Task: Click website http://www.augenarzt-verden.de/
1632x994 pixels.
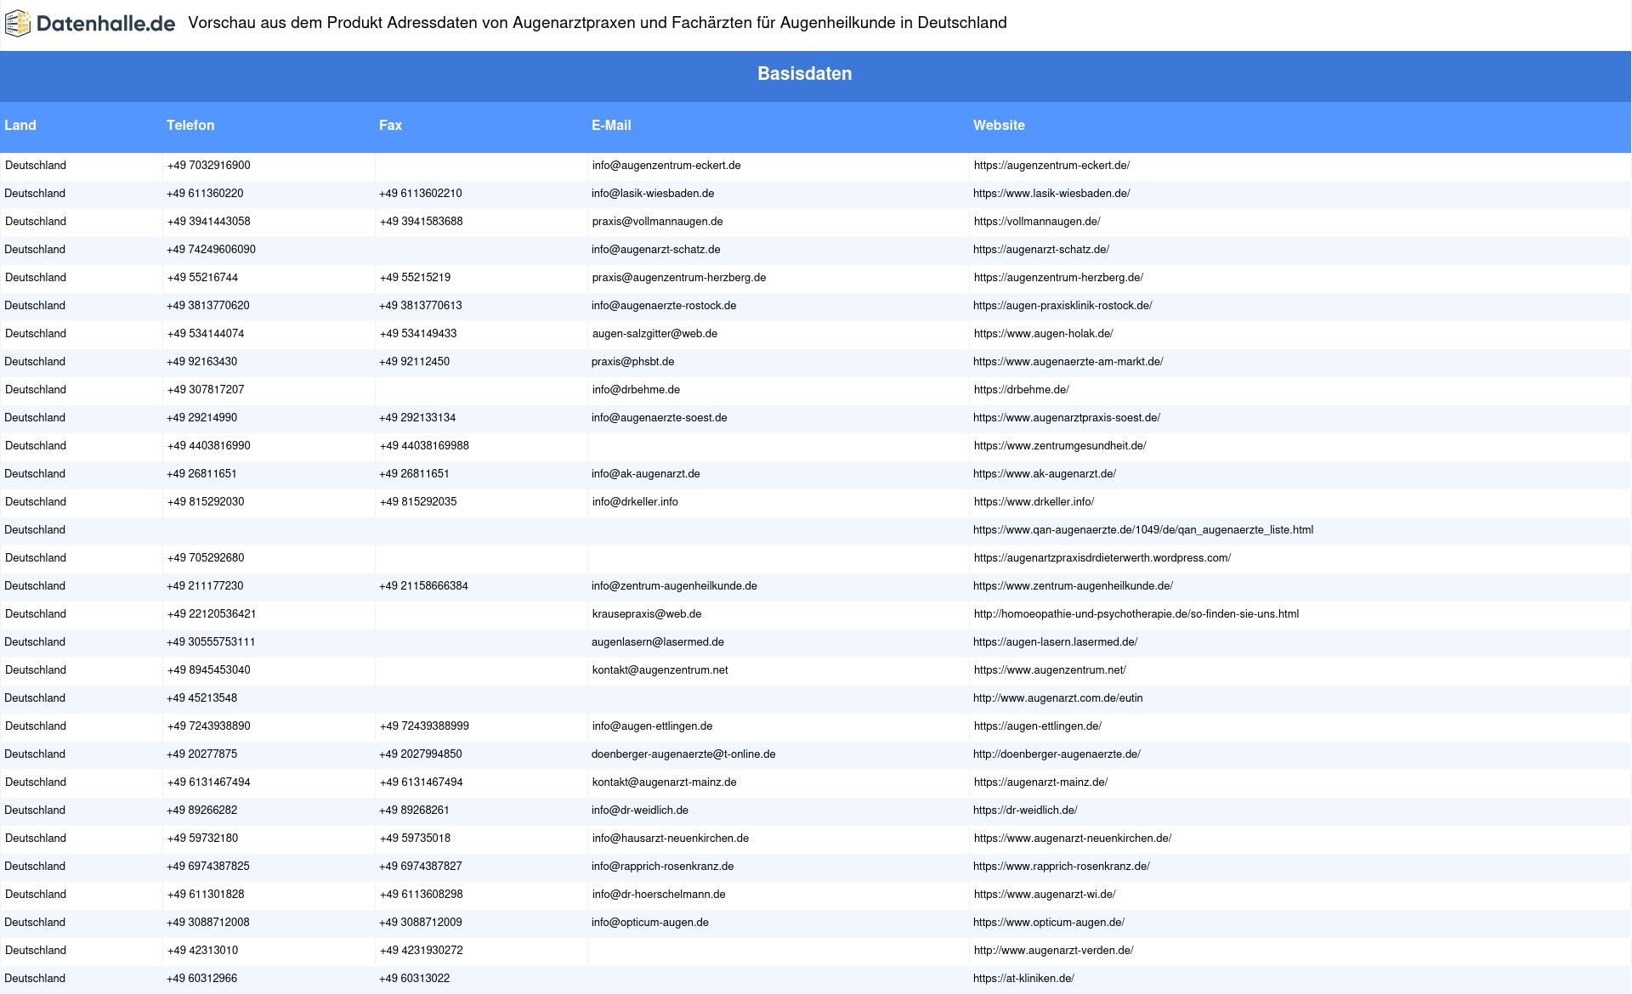Action: pos(1054,951)
